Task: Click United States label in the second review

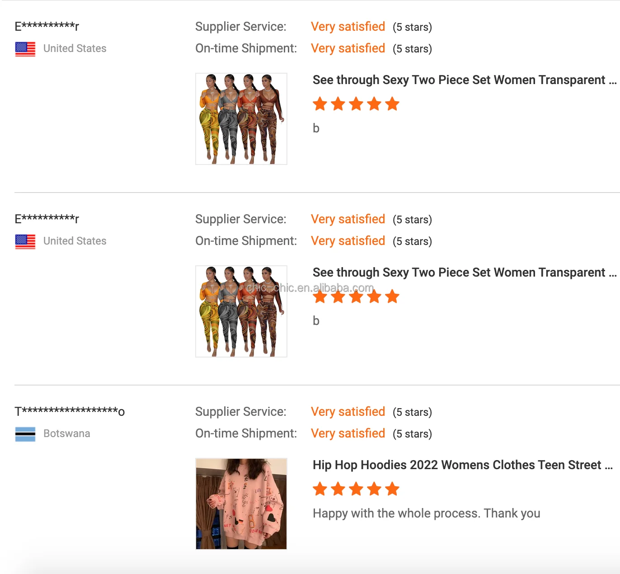Action: coord(75,241)
